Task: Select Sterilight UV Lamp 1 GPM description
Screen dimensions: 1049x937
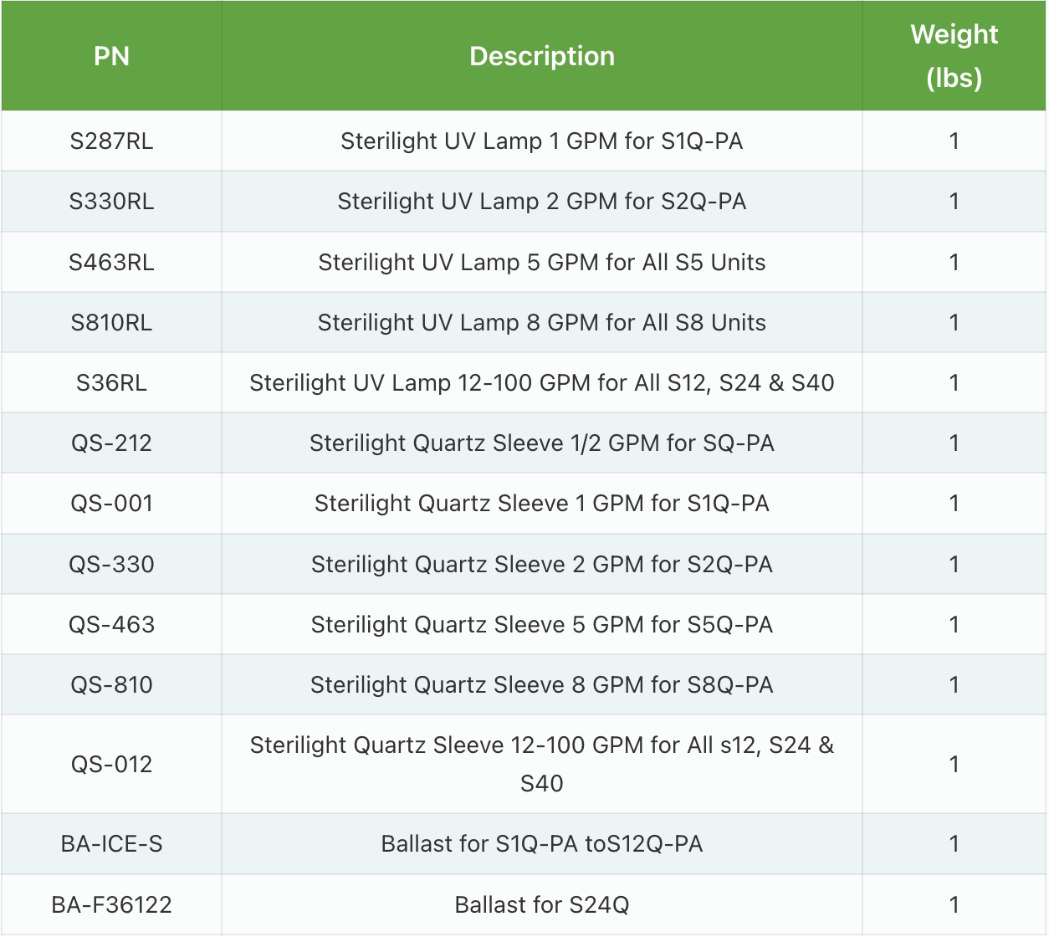Action: 542,141
